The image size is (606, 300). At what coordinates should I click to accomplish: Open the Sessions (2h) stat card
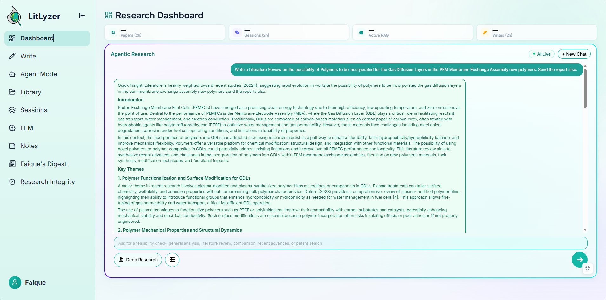coord(289,32)
